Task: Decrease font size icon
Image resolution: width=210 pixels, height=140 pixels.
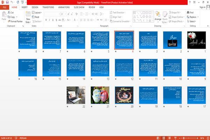Action: tap(72, 14)
